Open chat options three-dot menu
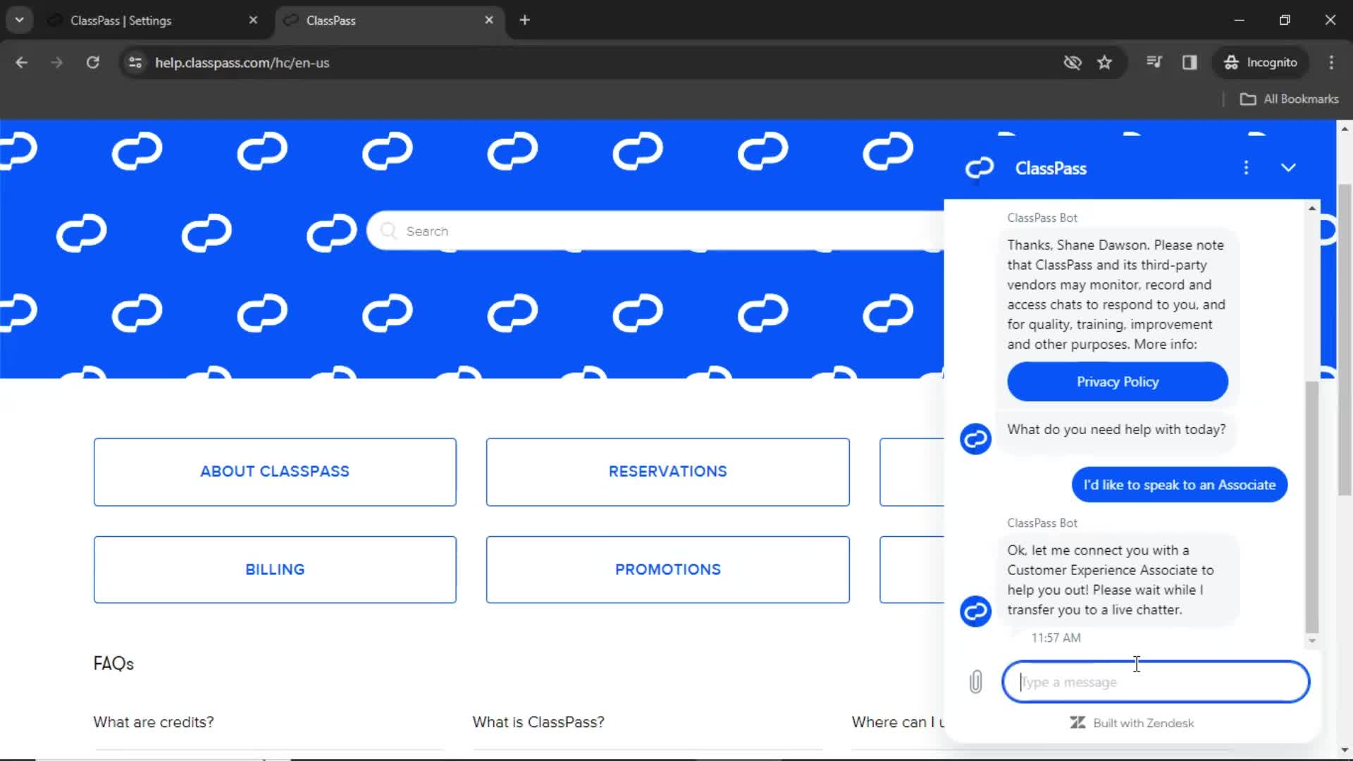Screen dimensions: 1353x761 coord(1246,168)
